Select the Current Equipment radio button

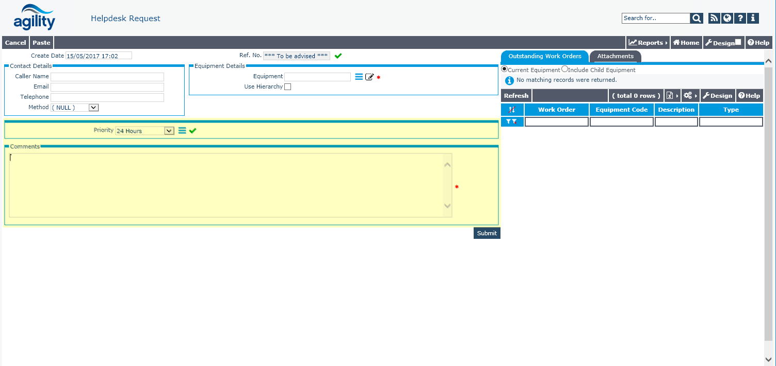tap(505, 69)
